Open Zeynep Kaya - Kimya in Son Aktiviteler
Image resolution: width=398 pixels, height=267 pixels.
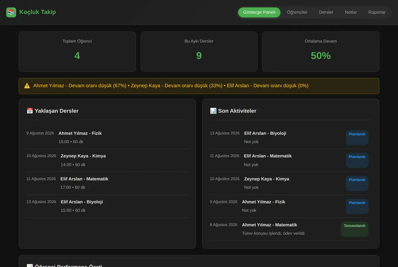[x=267, y=179]
